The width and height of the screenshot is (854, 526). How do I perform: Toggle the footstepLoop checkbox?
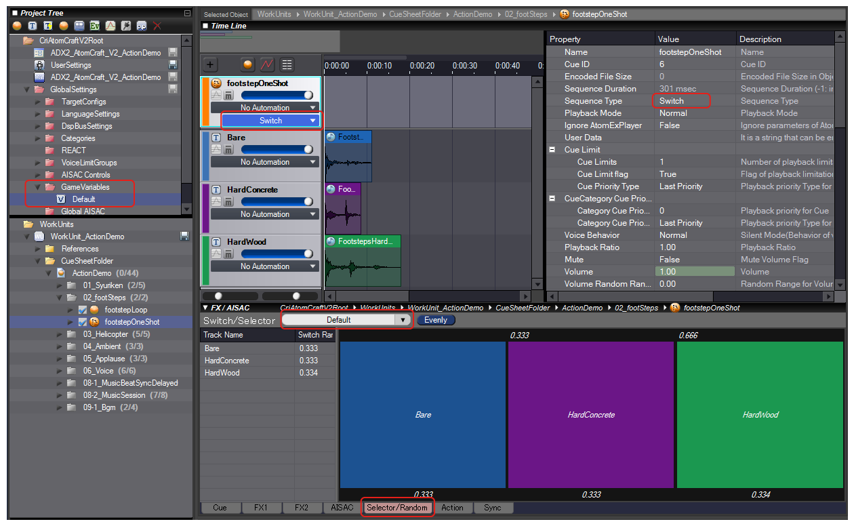(83, 310)
